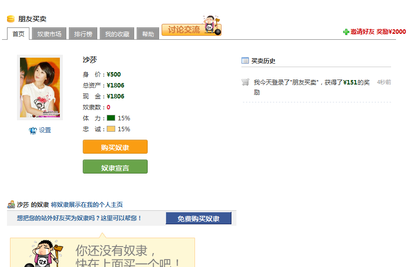Click the 买卖历史 heading
The width and height of the screenshot is (413, 267).
[x=263, y=61]
